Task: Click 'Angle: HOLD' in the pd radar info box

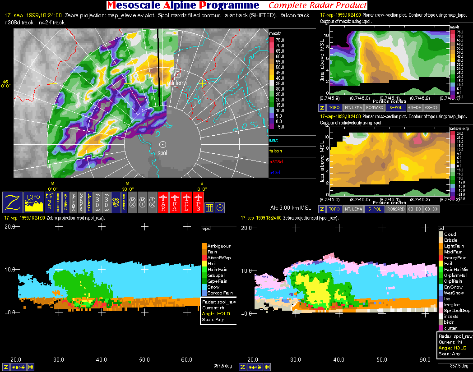Action: tap(453, 348)
